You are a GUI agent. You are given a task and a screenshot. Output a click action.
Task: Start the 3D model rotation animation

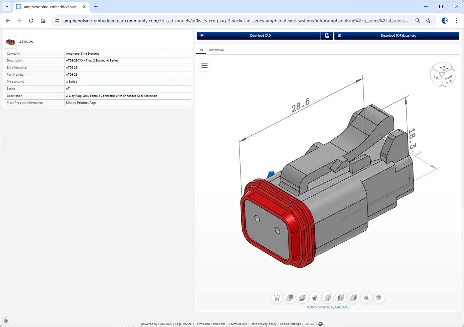point(277,298)
